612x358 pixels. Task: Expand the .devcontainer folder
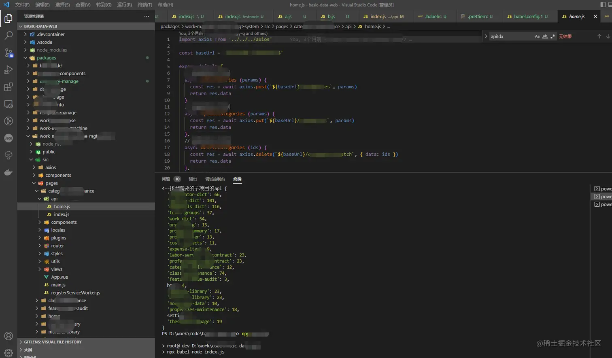(25, 34)
